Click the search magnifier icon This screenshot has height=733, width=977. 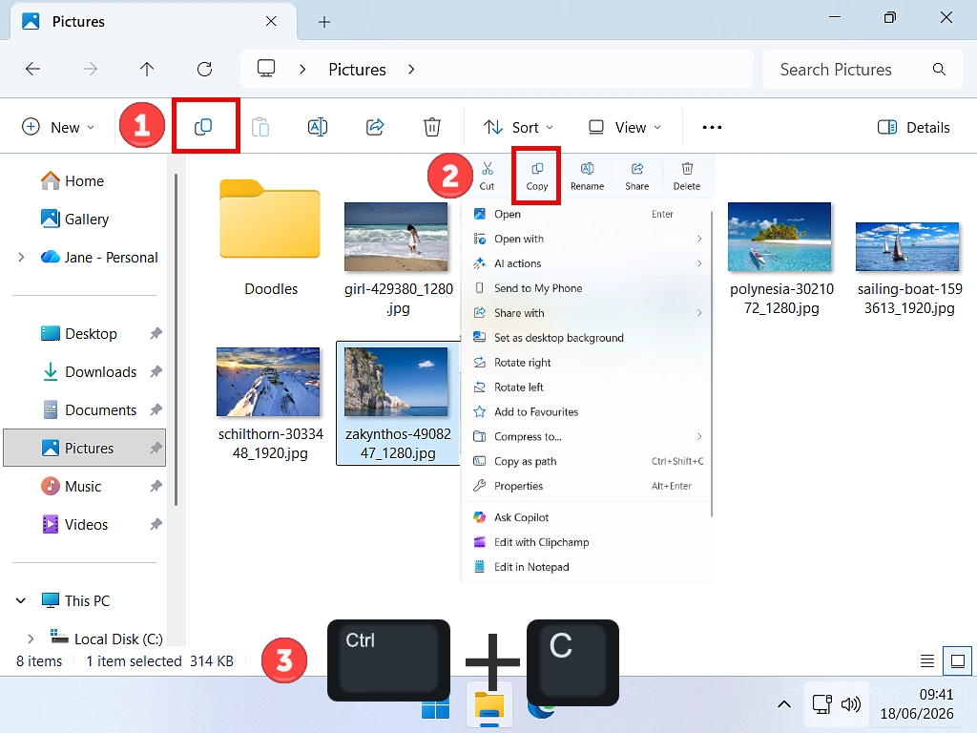coord(939,69)
